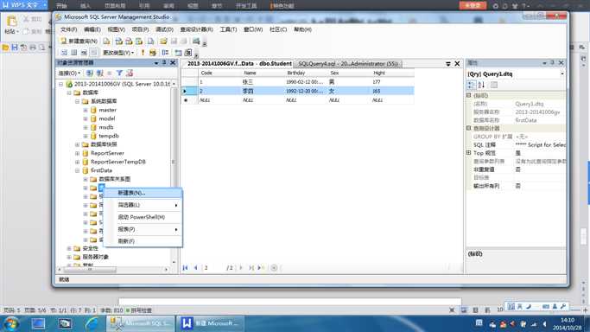
Task: Click the Name cell 张三
Action: [x=262, y=81]
